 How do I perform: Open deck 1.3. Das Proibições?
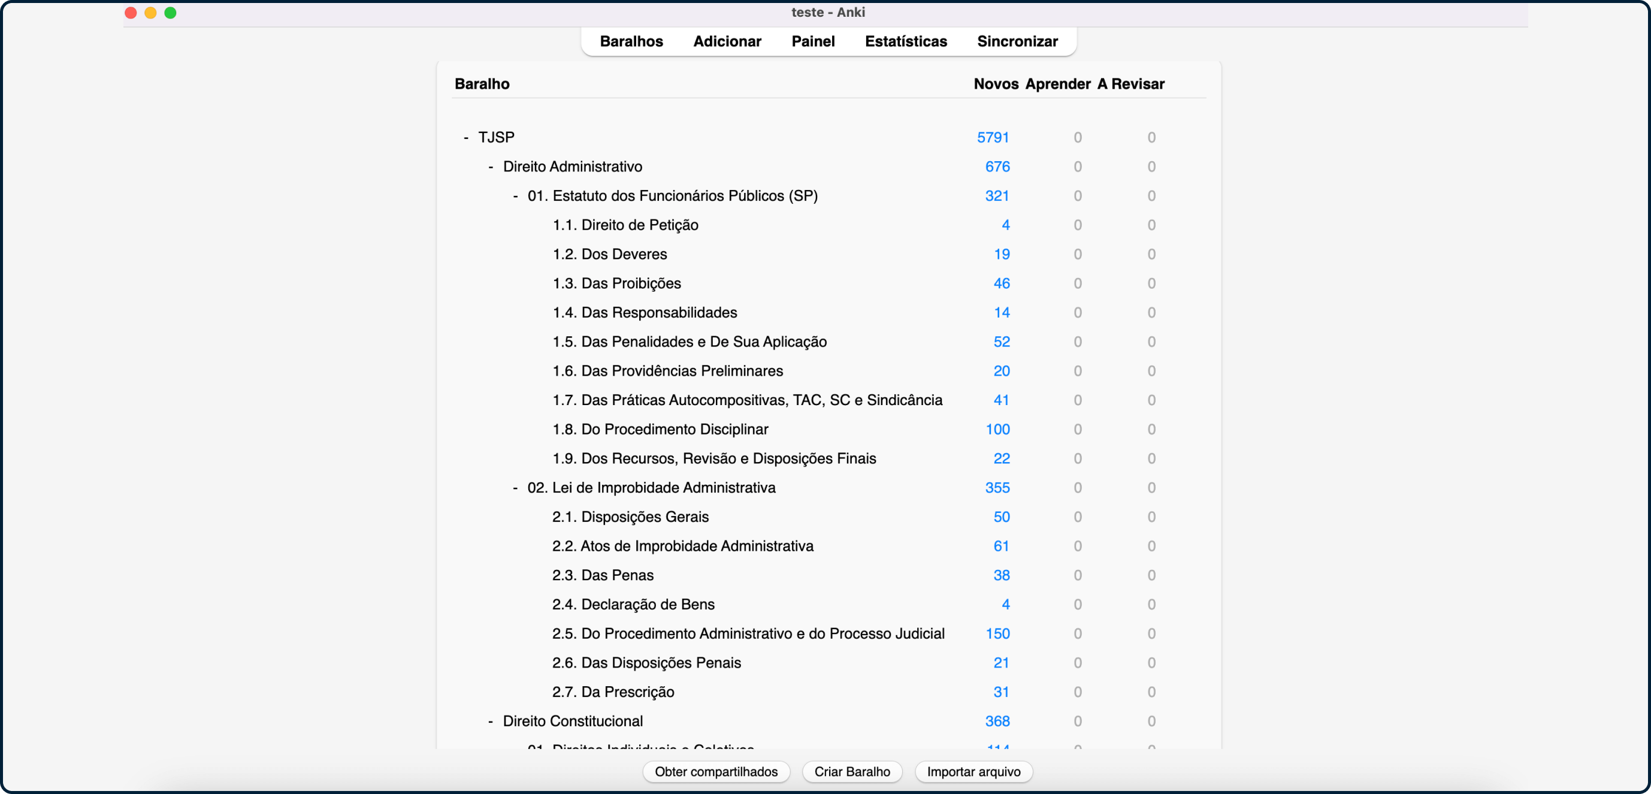pos(616,283)
